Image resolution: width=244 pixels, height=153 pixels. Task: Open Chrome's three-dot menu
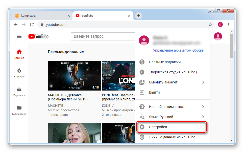click(x=228, y=25)
